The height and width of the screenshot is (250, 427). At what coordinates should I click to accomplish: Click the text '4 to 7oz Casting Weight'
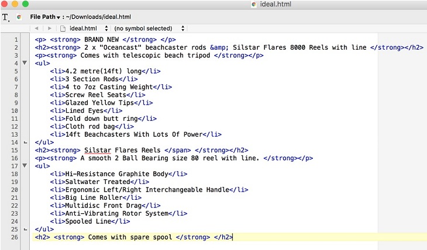[109, 87]
